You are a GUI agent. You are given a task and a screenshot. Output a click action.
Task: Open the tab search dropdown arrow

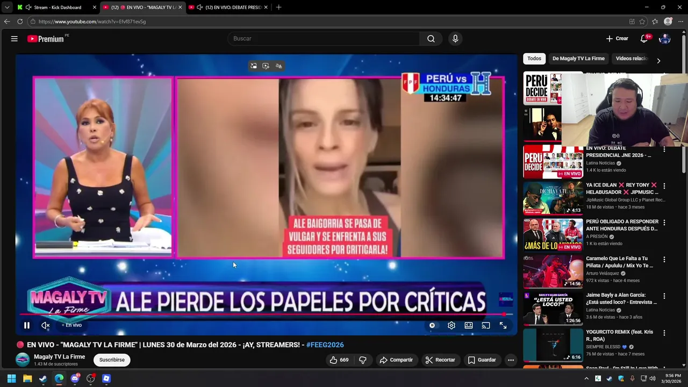click(6, 8)
